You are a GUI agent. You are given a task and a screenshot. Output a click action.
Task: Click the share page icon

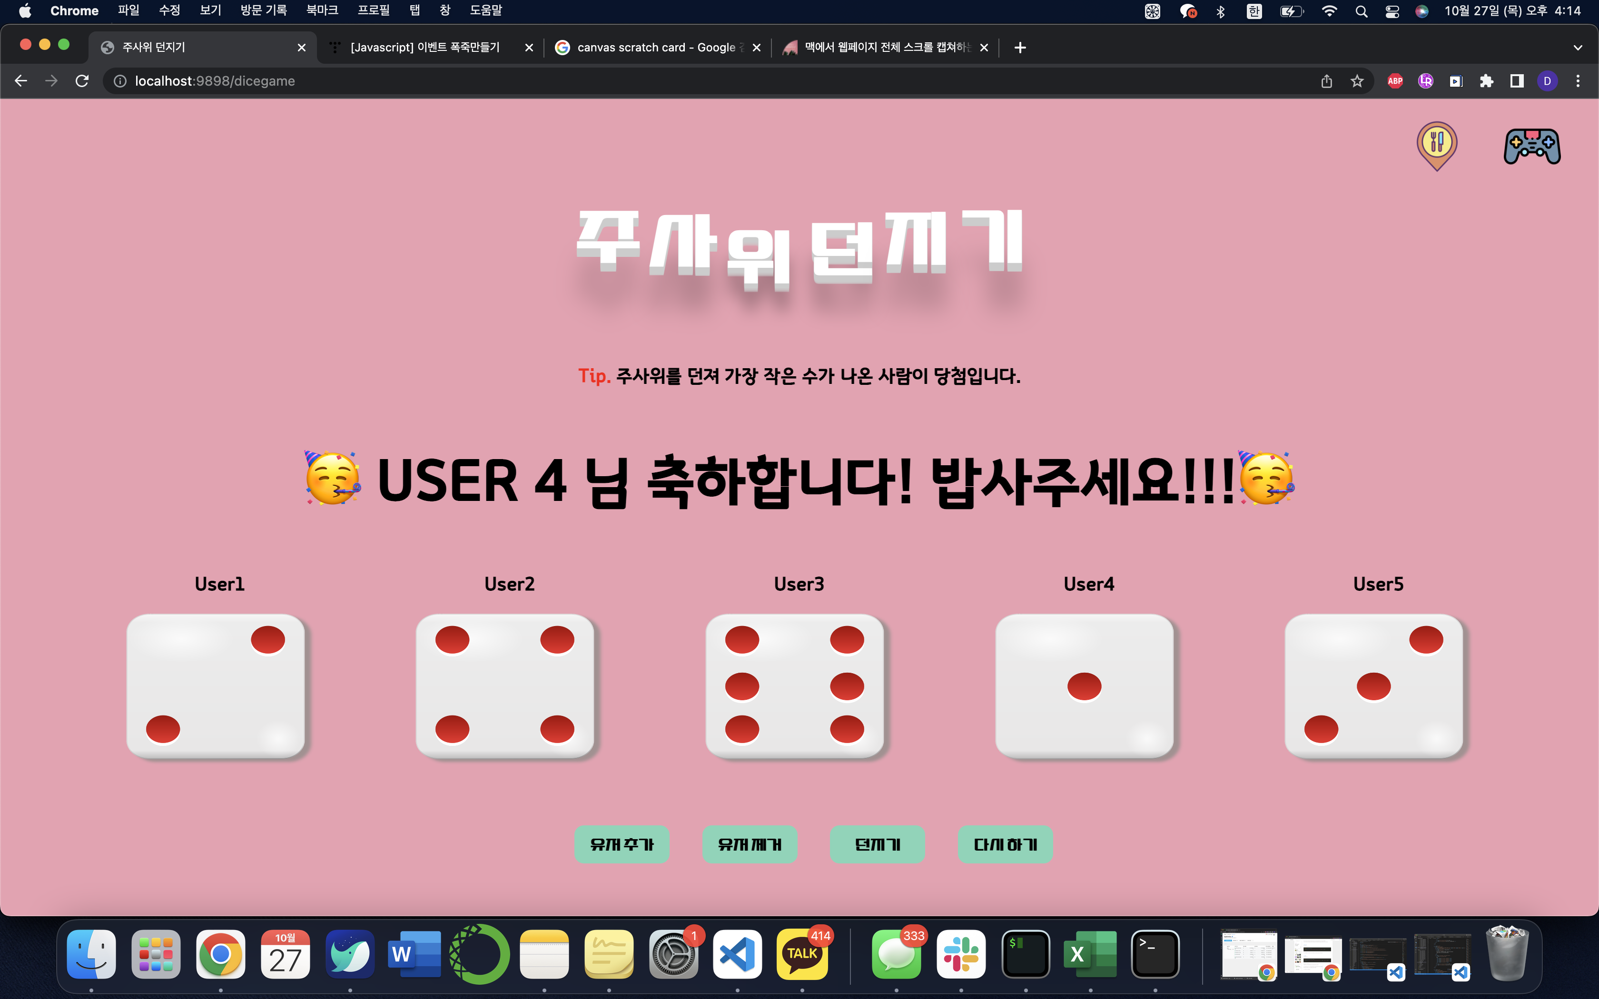[x=1326, y=80]
